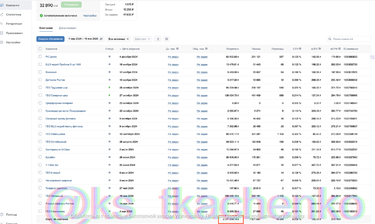
Task: Tick the select-all checkbox in table header
Action: coord(40,49)
